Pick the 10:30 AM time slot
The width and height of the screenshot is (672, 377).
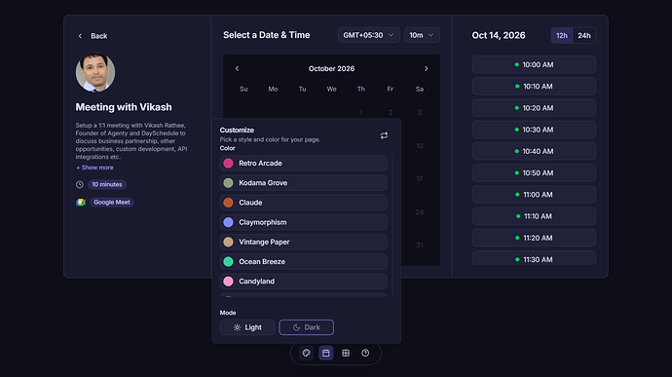(x=534, y=130)
